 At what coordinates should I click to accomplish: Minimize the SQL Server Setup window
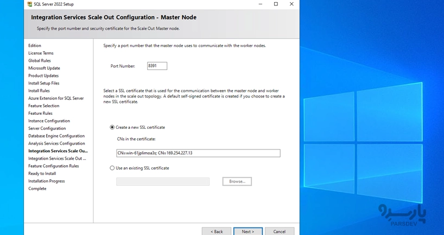point(260,4)
